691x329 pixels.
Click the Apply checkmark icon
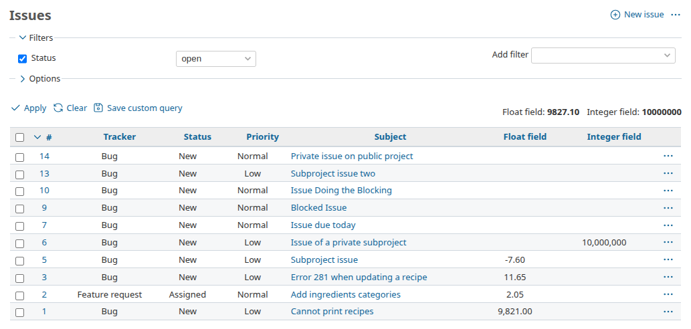(15, 108)
